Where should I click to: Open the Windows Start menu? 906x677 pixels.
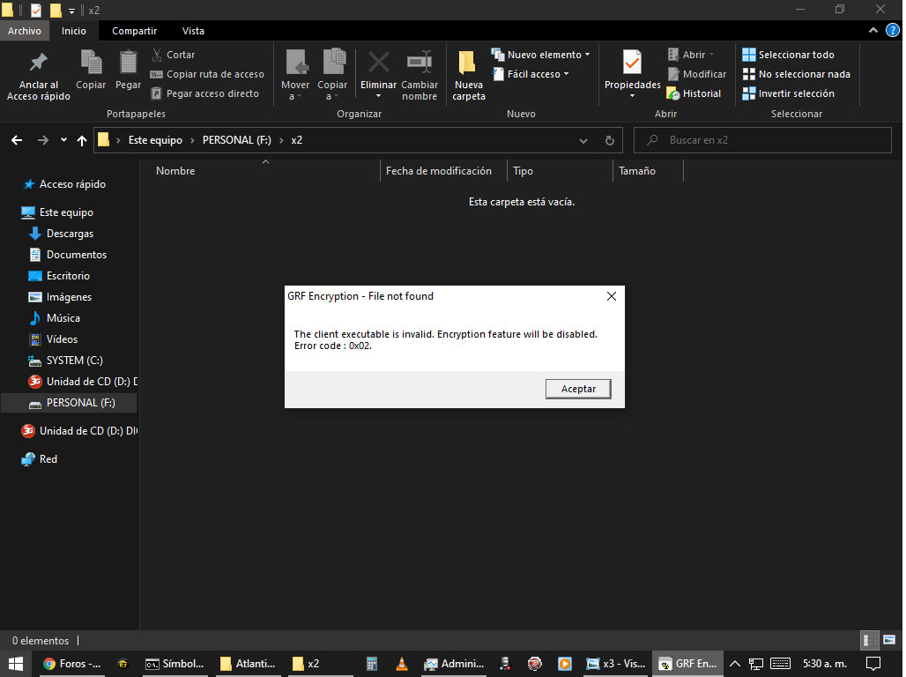point(15,664)
